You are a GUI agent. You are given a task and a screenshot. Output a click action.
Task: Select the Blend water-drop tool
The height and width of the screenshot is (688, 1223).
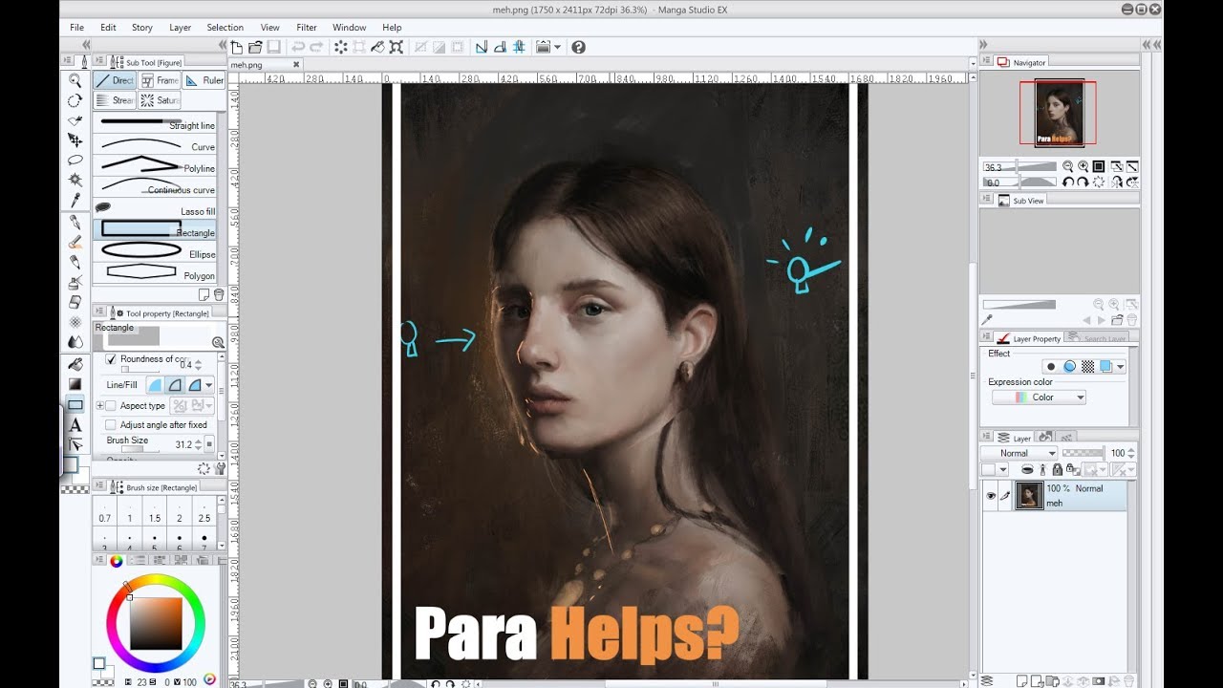[75, 342]
